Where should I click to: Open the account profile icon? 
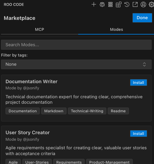click(143, 4)
